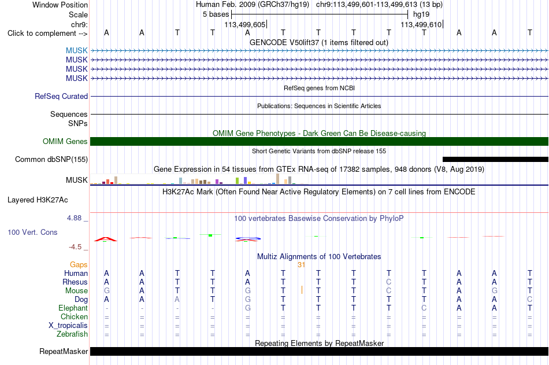
Task: Click the Common dbSNP(155) label
Action: (x=51, y=159)
